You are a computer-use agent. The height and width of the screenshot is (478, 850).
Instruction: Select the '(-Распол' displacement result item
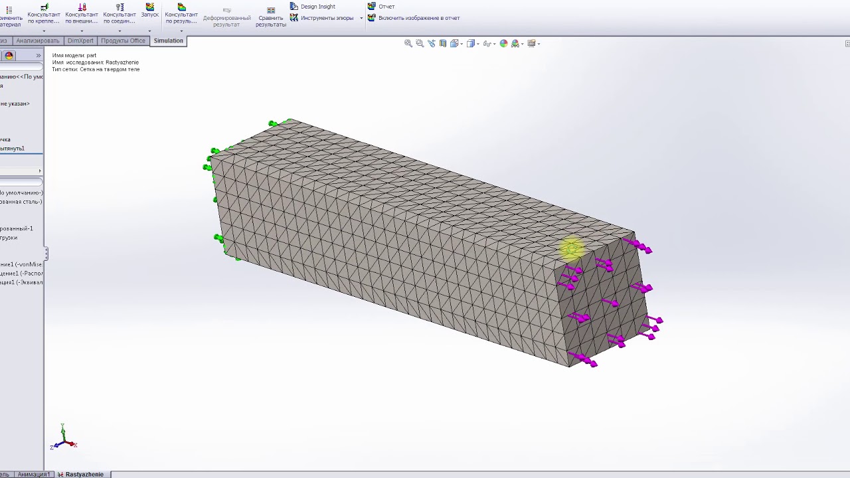(x=21, y=274)
